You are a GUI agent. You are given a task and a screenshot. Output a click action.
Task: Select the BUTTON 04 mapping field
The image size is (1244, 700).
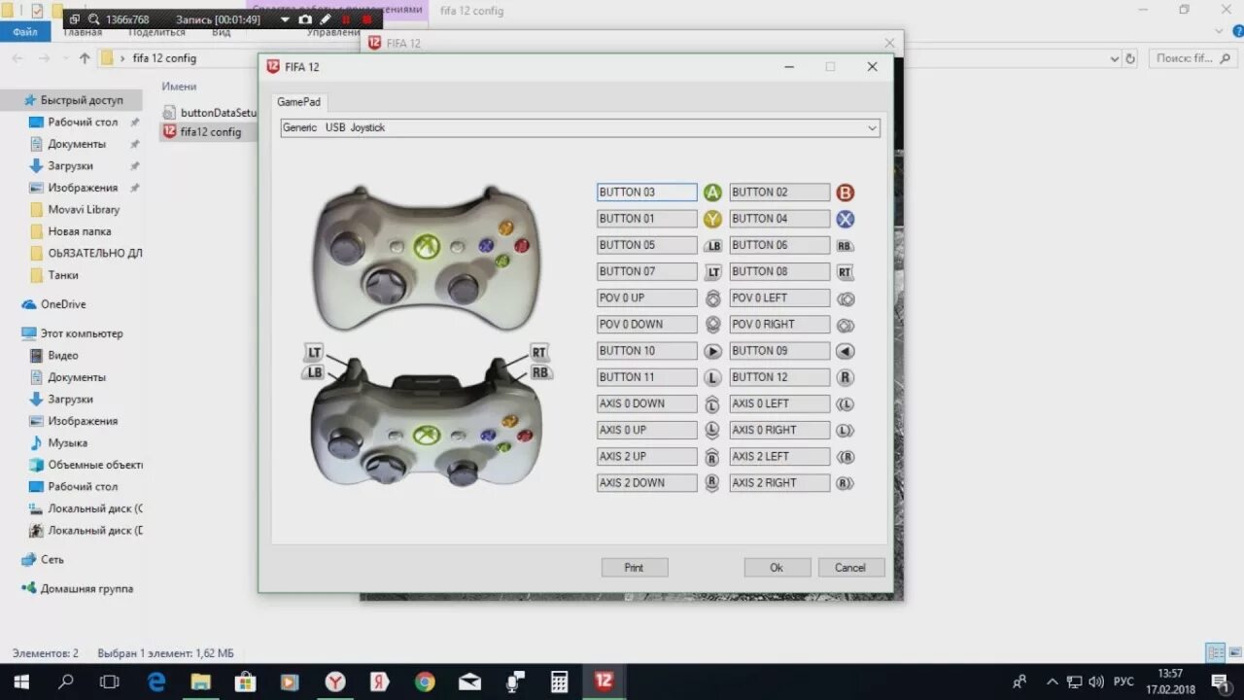(x=779, y=219)
